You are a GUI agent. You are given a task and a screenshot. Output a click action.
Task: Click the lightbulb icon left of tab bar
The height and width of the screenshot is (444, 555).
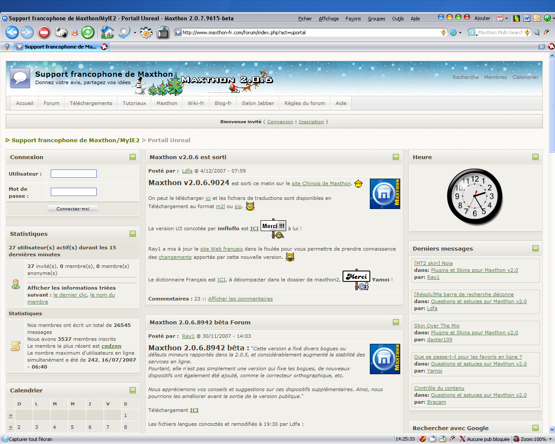7,47
